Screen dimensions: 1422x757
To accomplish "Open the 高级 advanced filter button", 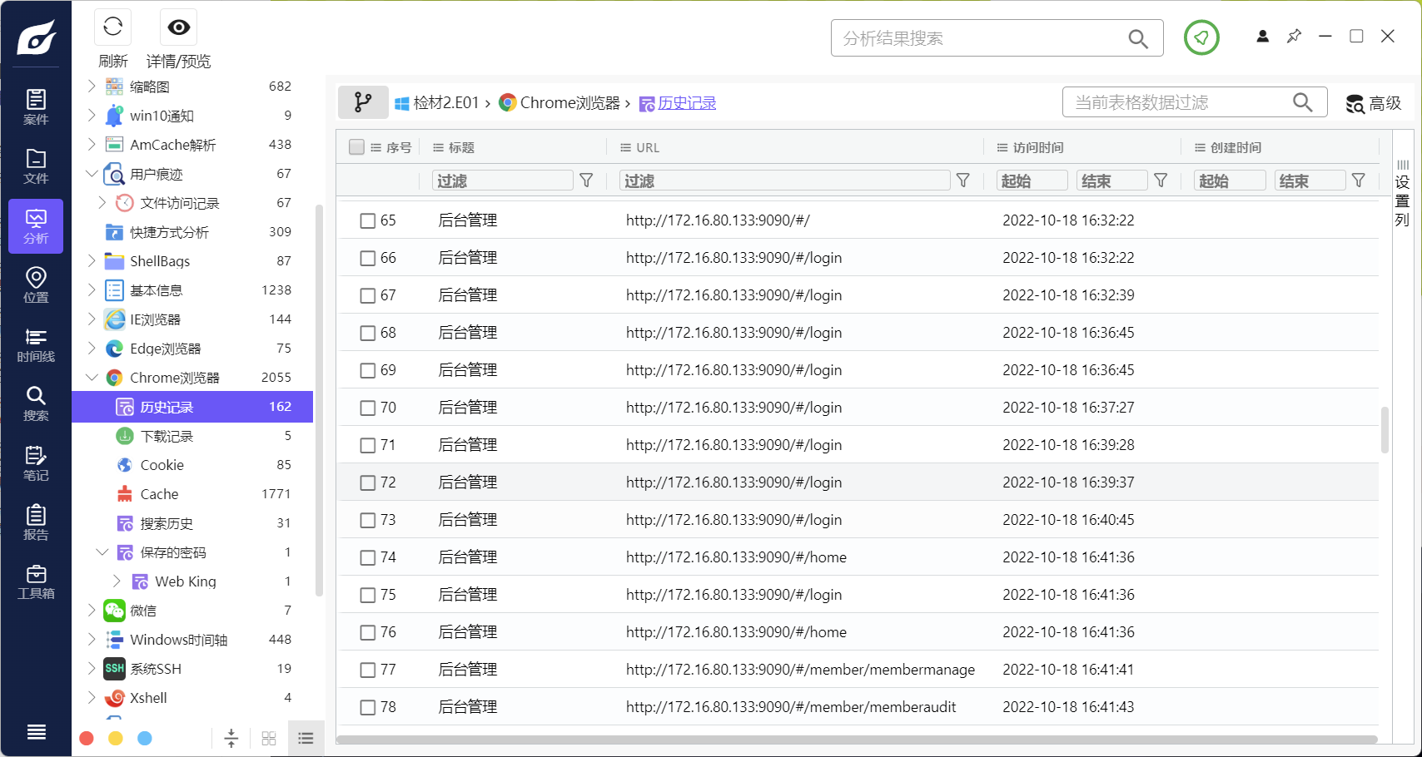I will (x=1375, y=103).
